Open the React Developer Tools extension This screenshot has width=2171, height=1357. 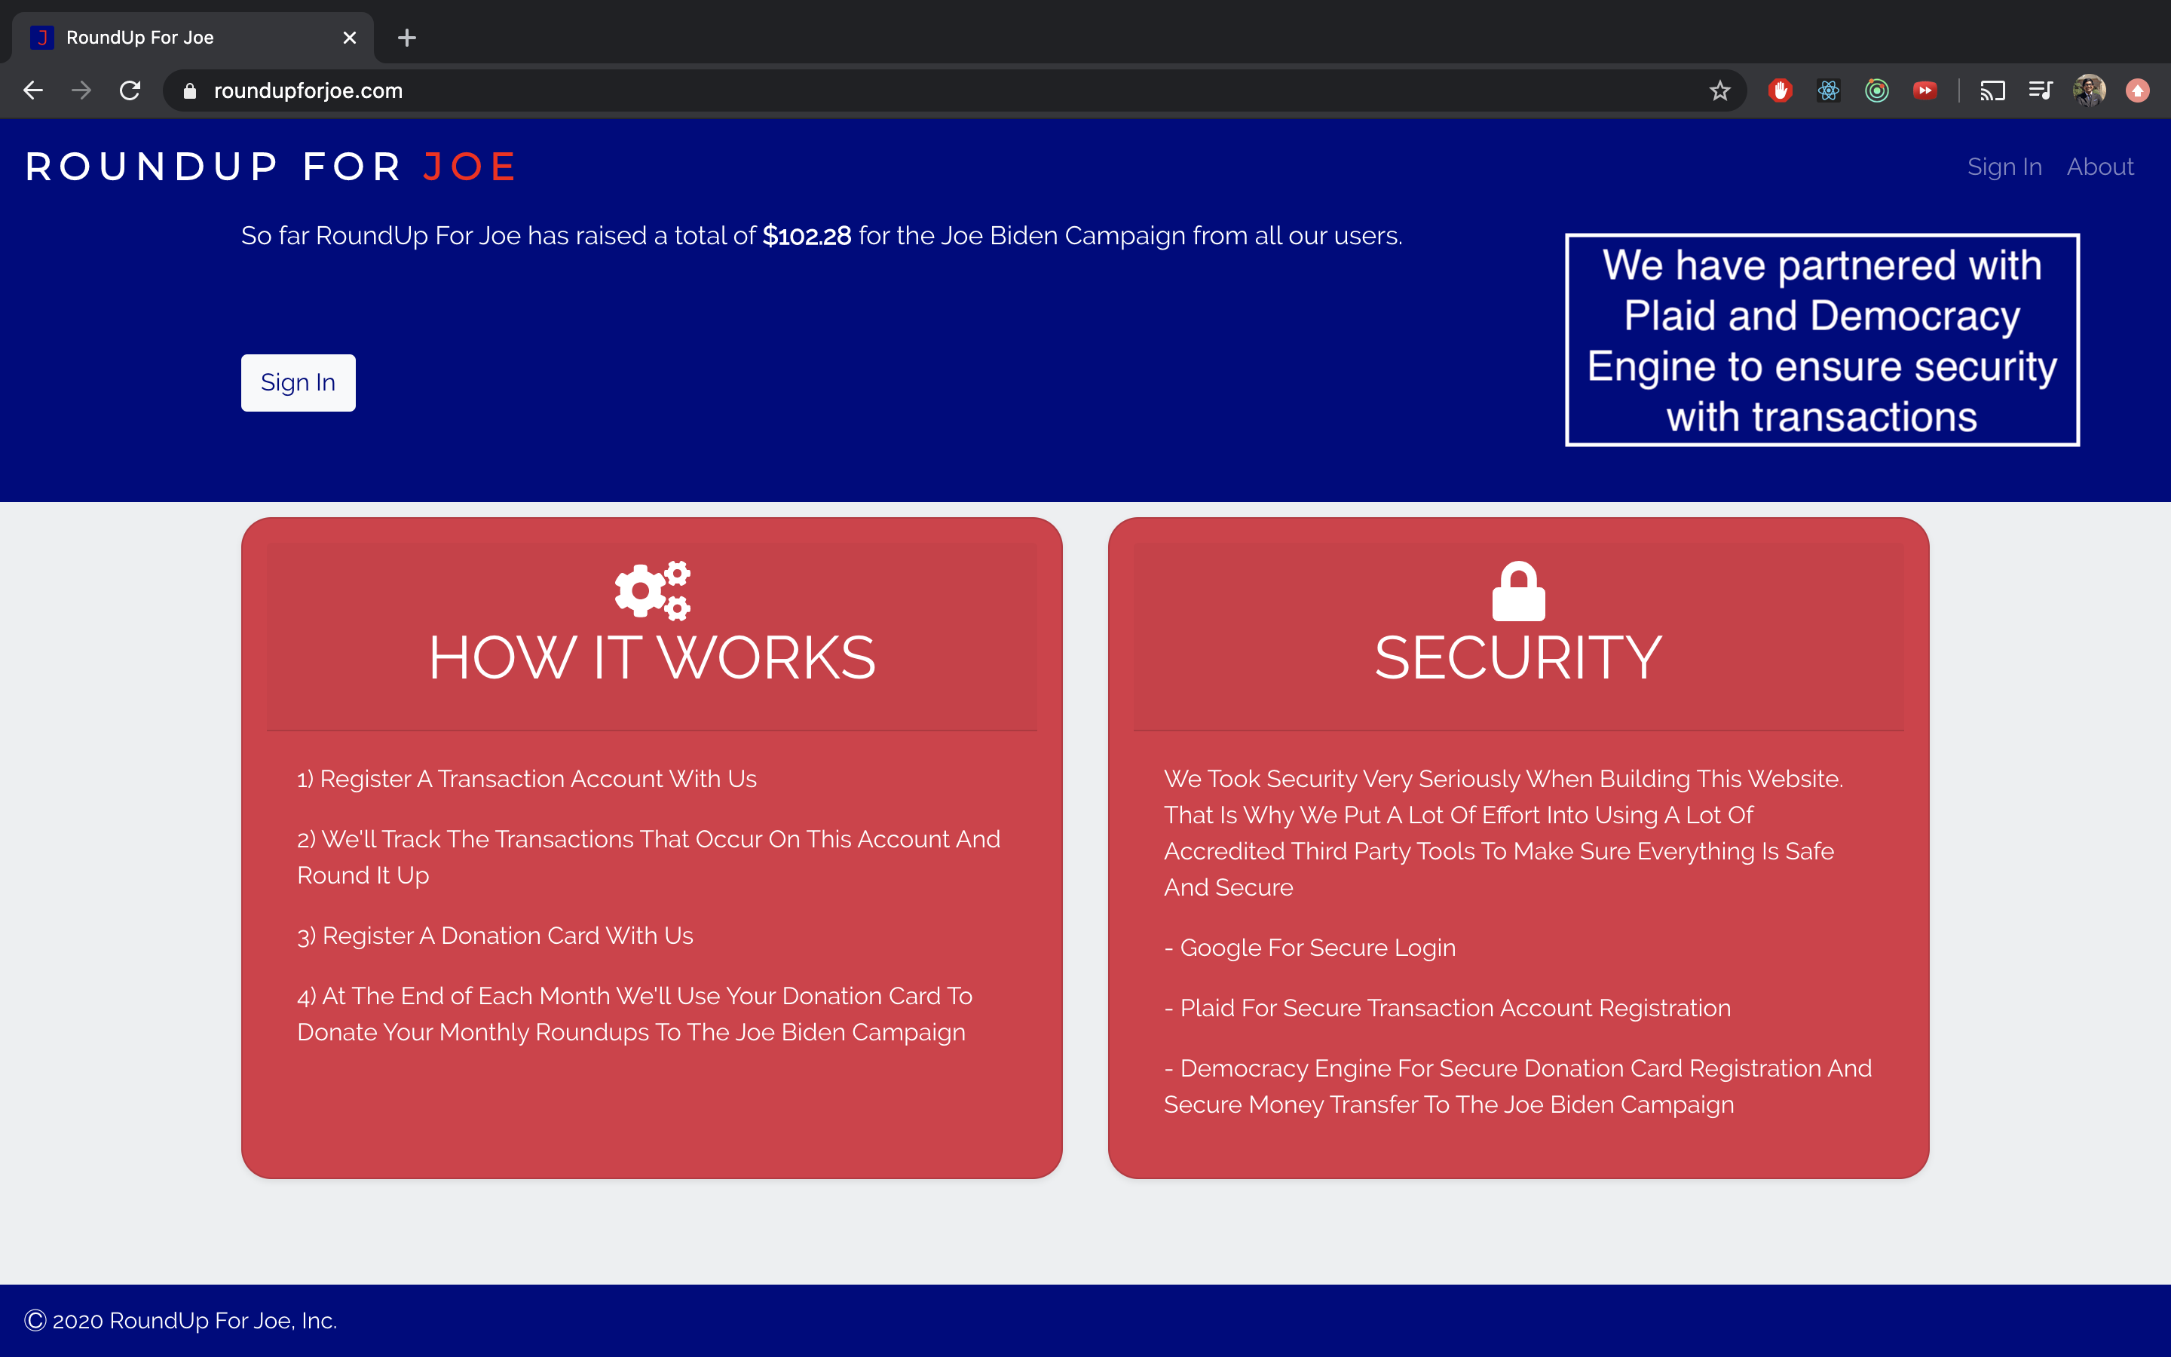1828,90
